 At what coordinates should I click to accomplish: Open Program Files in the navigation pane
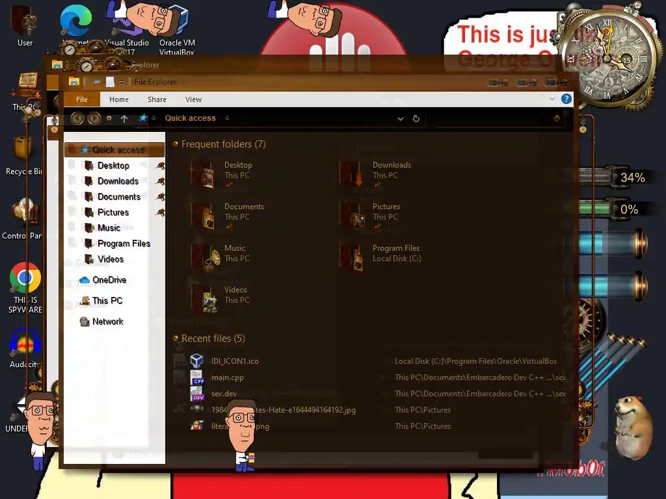[x=124, y=244]
